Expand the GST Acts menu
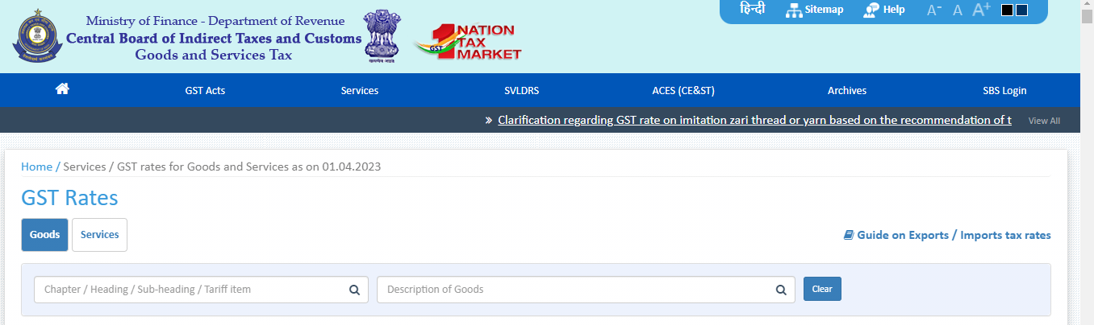 tap(205, 91)
